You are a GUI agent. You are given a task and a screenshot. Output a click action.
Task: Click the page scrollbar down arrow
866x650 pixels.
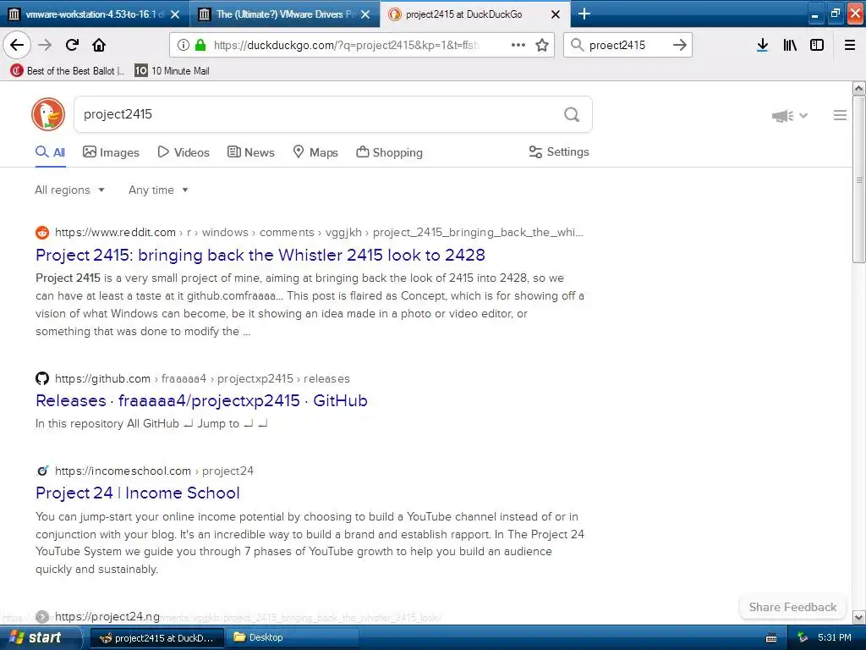click(859, 617)
